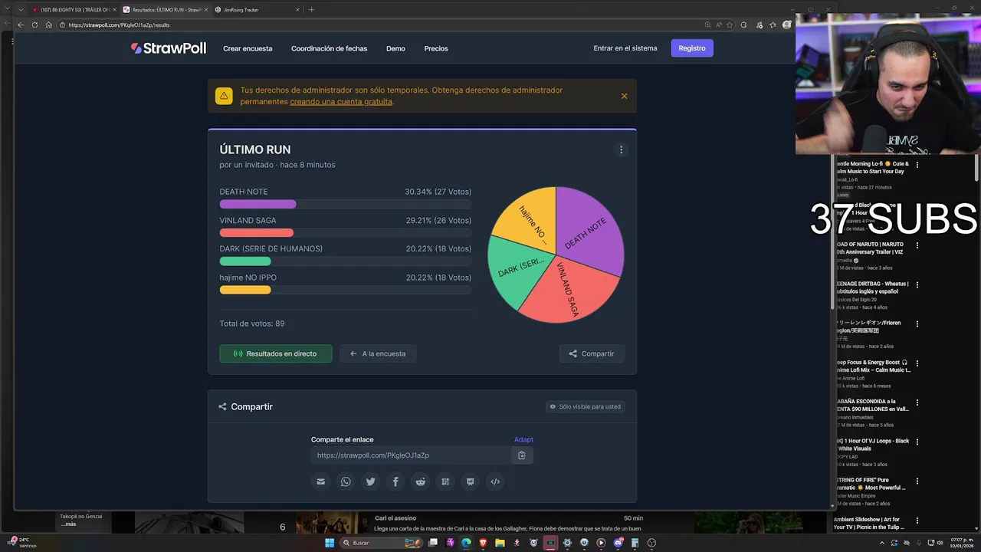Share the poll via email icon
Image resolution: width=981 pixels, height=552 pixels.
click(321, 481)
